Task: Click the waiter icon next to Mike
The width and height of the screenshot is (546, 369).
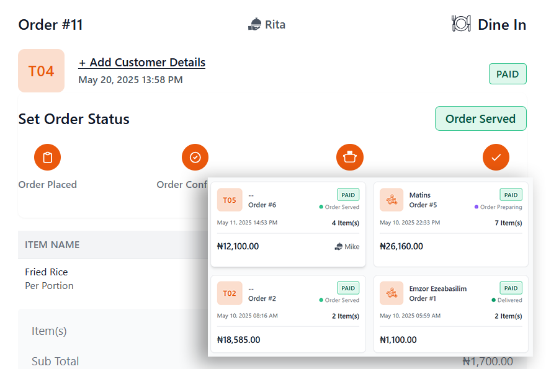Action: (338, 247)
